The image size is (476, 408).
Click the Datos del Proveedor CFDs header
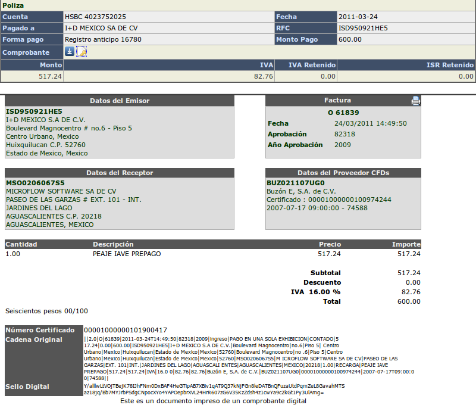[343, 173]
